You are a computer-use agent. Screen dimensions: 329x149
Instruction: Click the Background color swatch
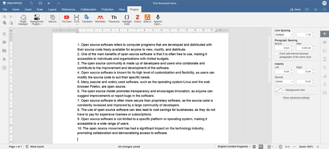(x=278, y=90)
